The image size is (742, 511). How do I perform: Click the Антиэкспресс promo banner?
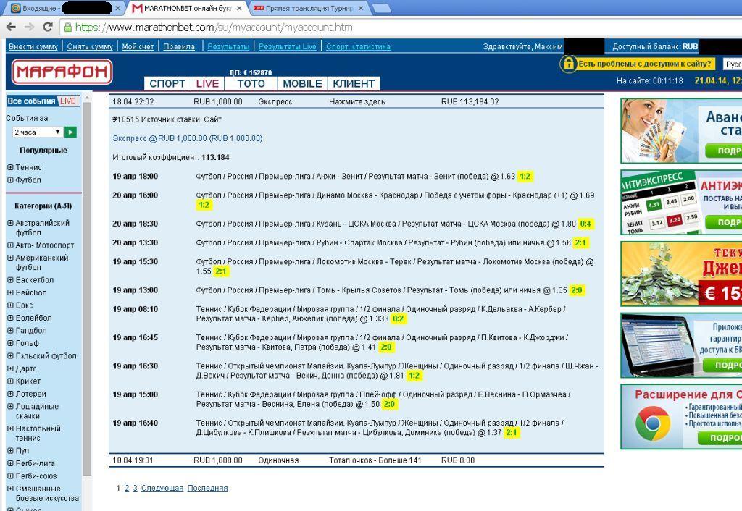tap(681, 203)
